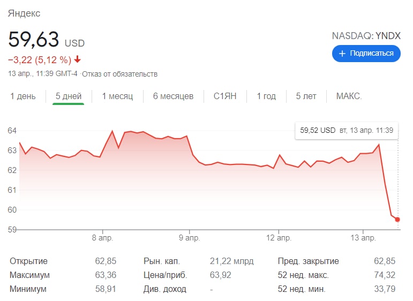Click the 64 y-axis label

(x=12, y=131)
